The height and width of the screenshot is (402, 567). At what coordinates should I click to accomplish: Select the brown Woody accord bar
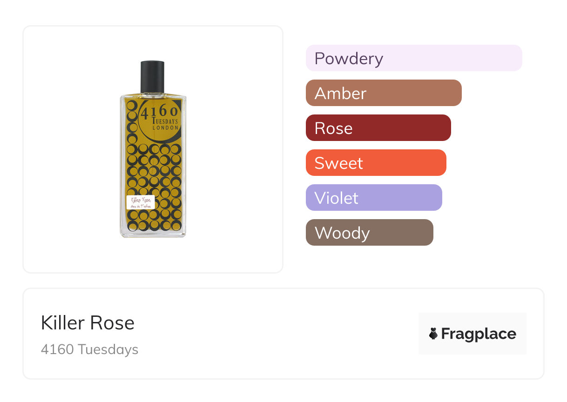tap(369, 233)
